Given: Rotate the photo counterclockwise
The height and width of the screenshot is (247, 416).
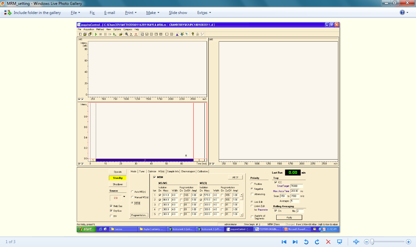Looking at the screenshot, I should [306, 242].
